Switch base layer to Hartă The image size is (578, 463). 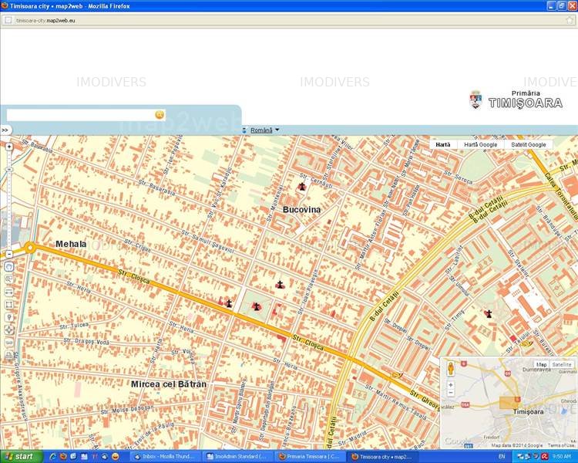coord(442,144)
